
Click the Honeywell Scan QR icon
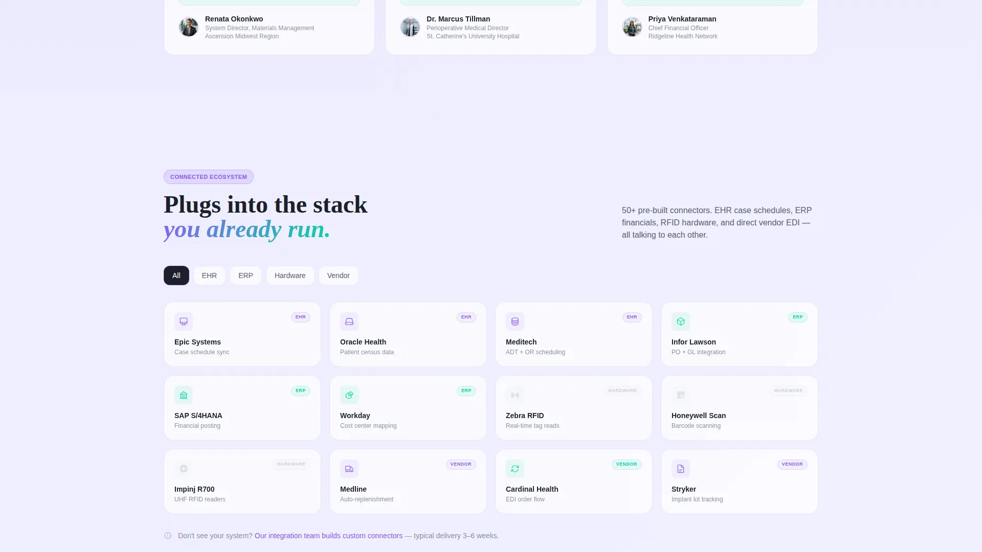pyautogui.click(x=681, y=395)
